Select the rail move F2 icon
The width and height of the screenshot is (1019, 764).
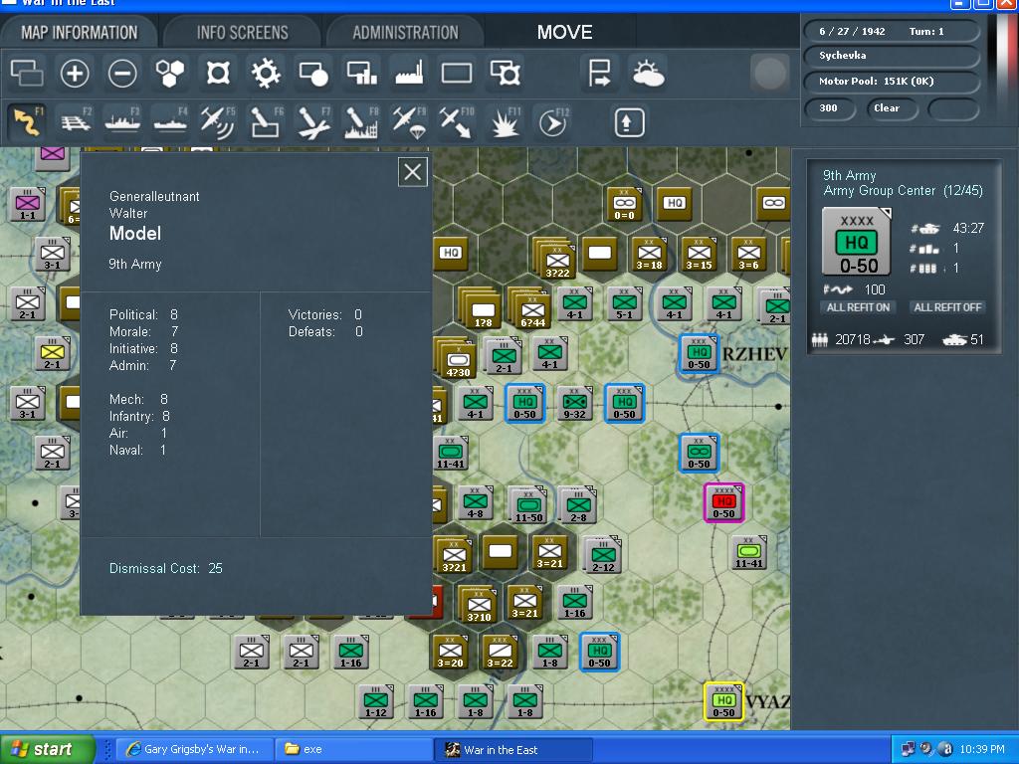[x=76, y=122]
